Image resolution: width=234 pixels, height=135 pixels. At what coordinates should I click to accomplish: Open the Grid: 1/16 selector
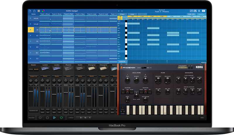click(191, 14)
